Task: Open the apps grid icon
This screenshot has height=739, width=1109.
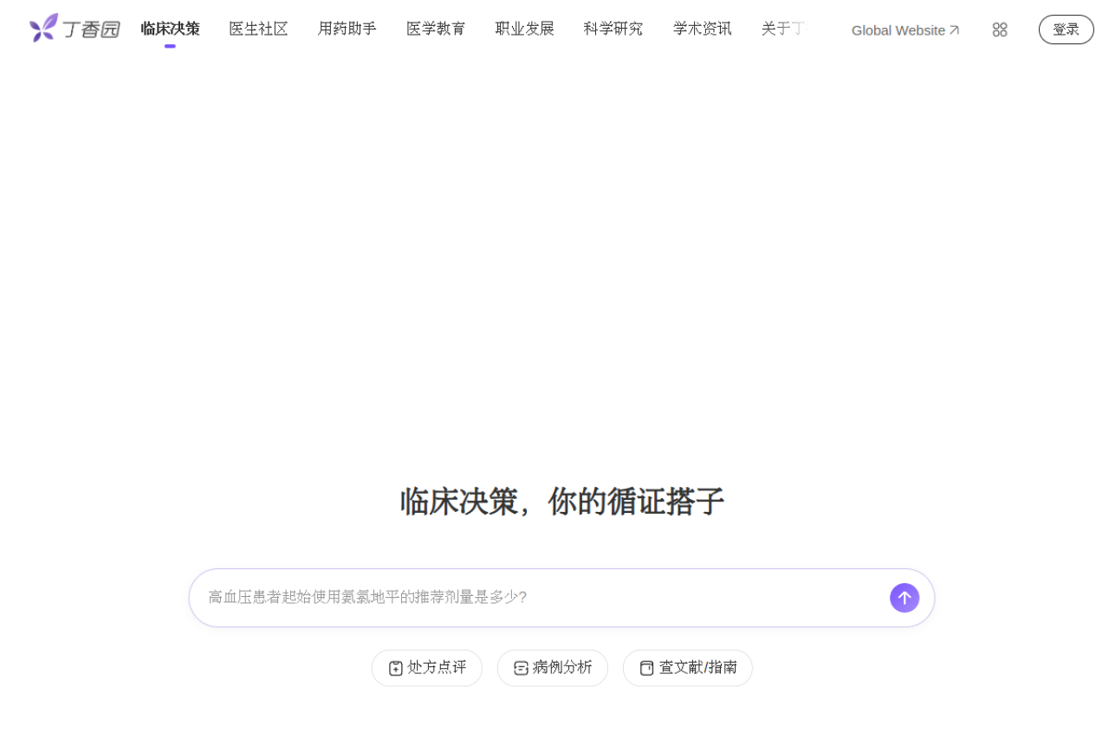Action: 1000,29
